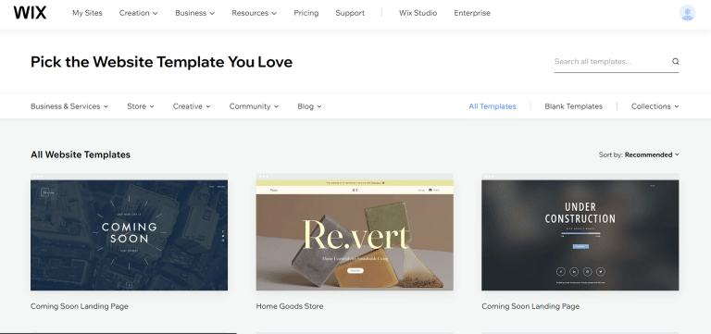Image resolution: width=711 pixels, height=334 pixels.
Task: Click the Wix logo
Action: (30, 13)
